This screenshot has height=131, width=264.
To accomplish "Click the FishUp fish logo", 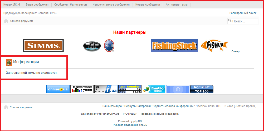I will (x=214, y=45).
